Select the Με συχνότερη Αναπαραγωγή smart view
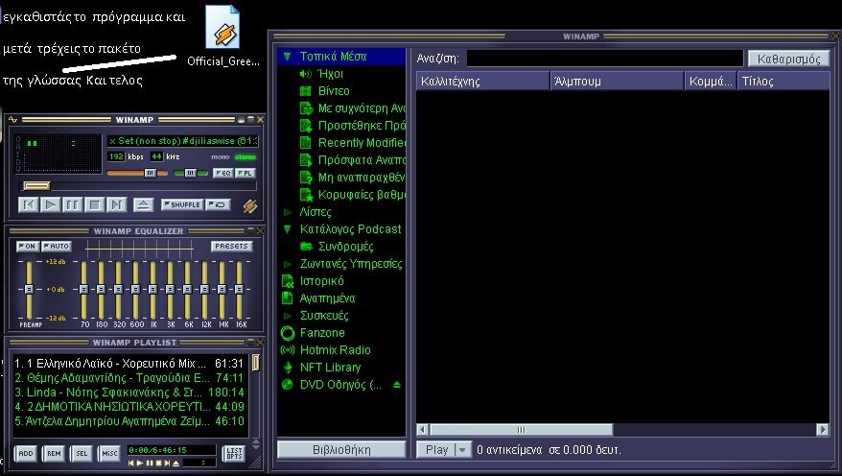Viewport: 842px width, 476px height. [353, 108]
